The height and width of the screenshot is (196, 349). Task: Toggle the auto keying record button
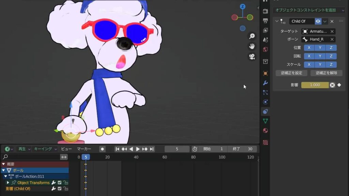pos(102,149)
